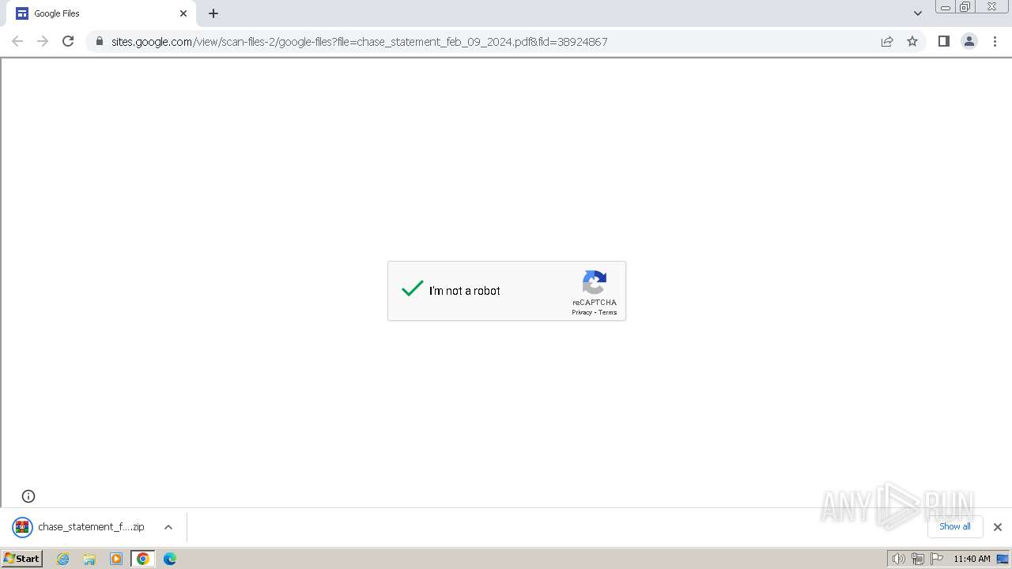Restore down the Chrome window

click(965, 7)
